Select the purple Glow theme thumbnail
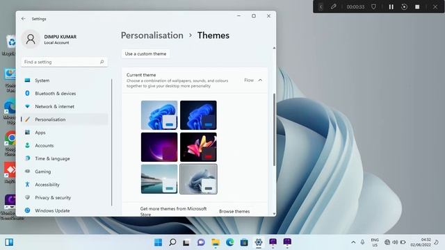The width and height of the screenshot is (445, 250). [x=159, y=147]
